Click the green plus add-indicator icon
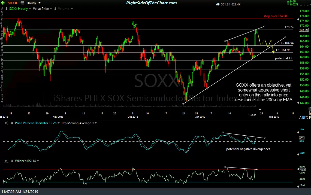This screenshot has width=311, height=195. tap(3, 3)
